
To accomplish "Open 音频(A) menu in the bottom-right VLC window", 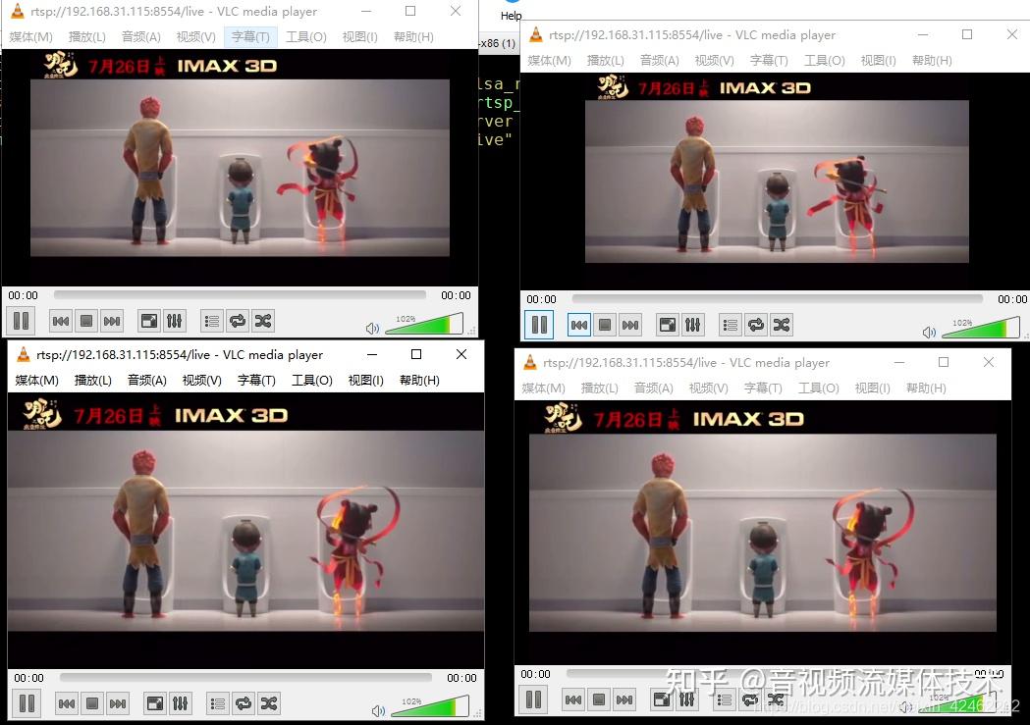I will coord(654,388).
